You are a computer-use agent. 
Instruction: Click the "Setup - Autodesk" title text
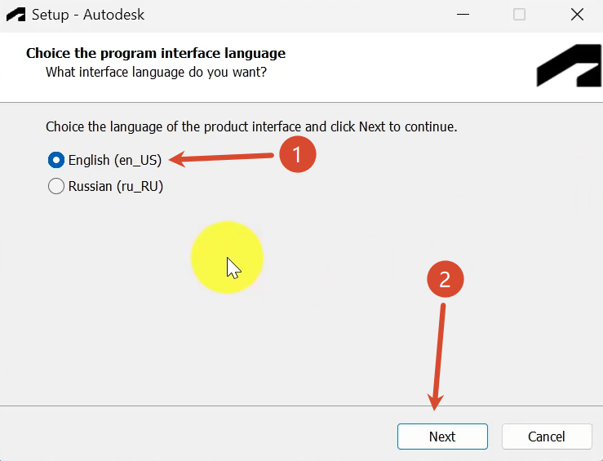point(88,15)
